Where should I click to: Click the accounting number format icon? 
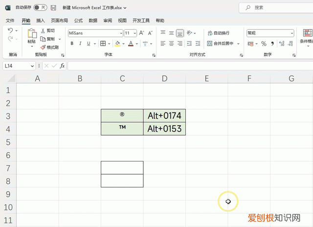(250, 44)
